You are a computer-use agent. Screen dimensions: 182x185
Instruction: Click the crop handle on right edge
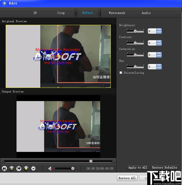(110, 56)
